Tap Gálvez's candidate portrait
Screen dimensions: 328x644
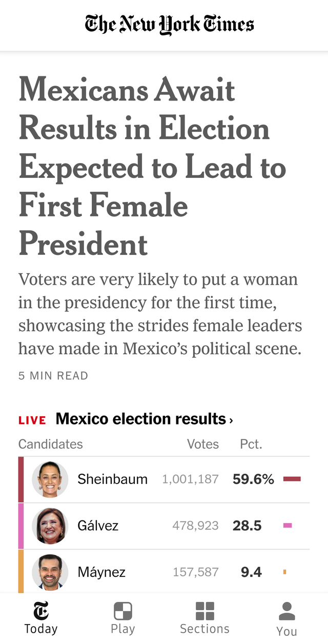50,526
